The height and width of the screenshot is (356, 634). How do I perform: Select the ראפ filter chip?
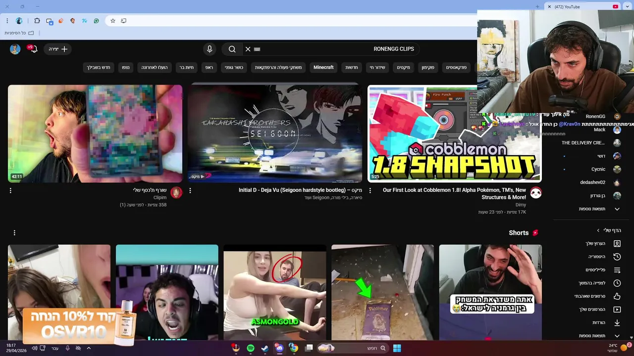coord(210,67)
